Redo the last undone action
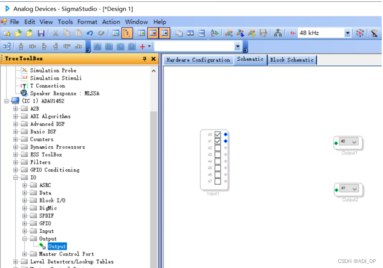Viewport: 383px width, 268px height. (x=101, y=33)
